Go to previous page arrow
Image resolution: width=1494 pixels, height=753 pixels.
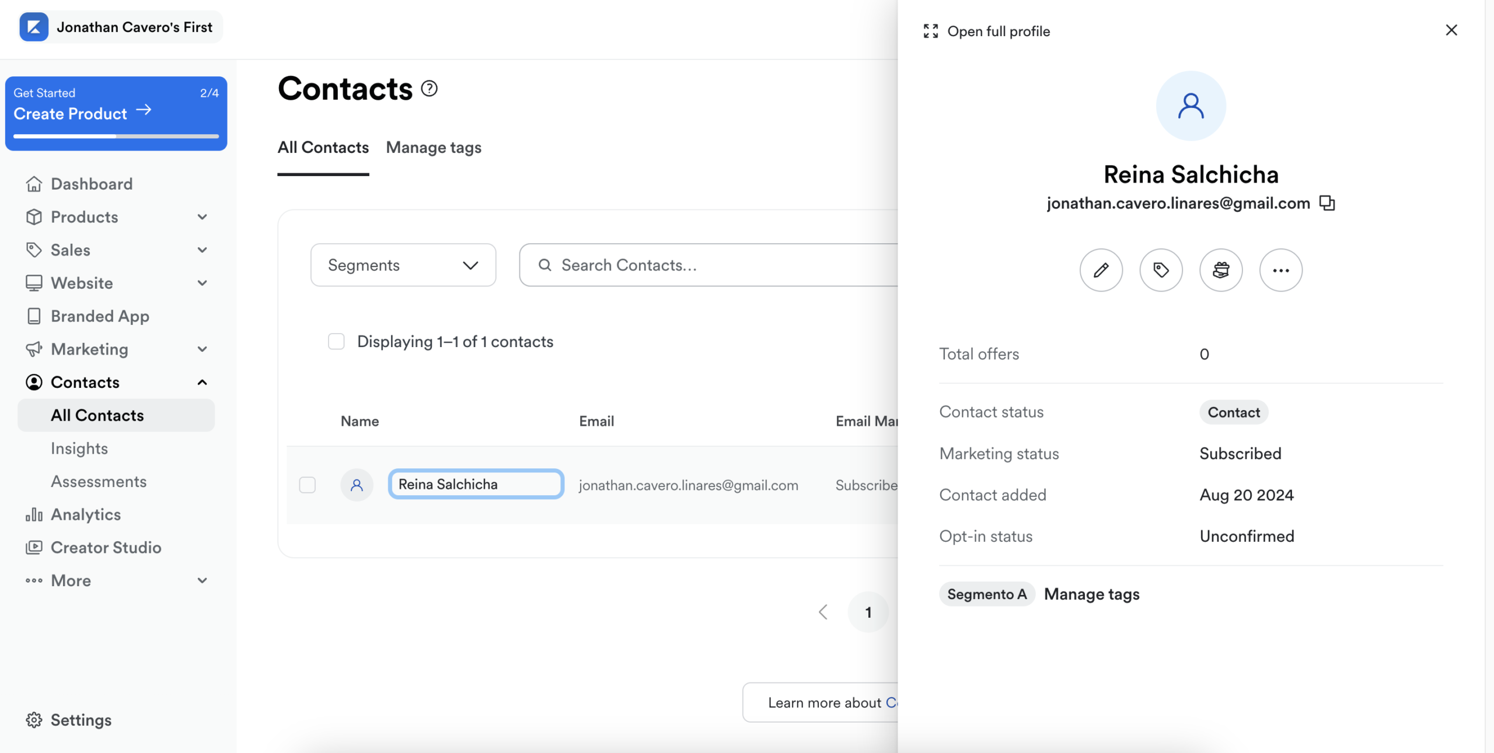823,612
